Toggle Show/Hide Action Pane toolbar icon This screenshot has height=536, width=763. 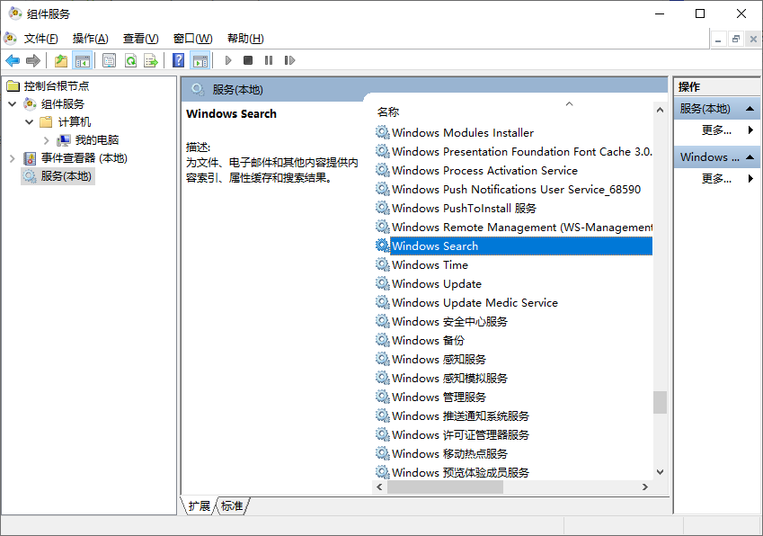click(200, 60)
